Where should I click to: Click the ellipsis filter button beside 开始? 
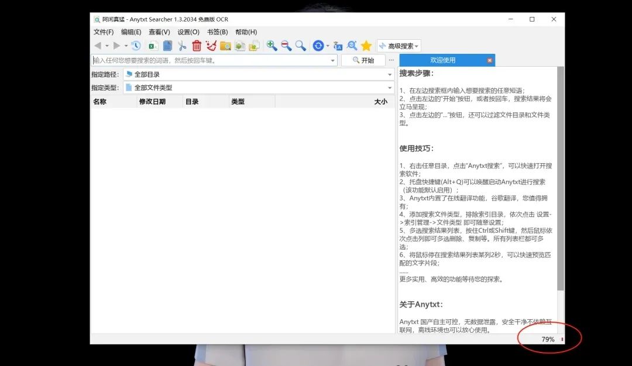click(391, 60)
